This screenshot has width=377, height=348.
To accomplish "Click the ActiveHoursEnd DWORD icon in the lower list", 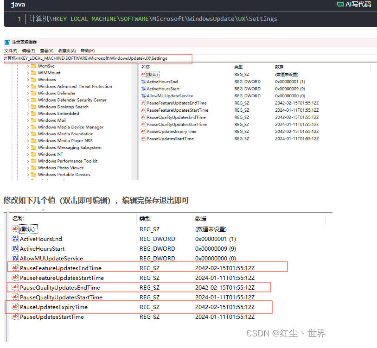I will coord(15,239).
